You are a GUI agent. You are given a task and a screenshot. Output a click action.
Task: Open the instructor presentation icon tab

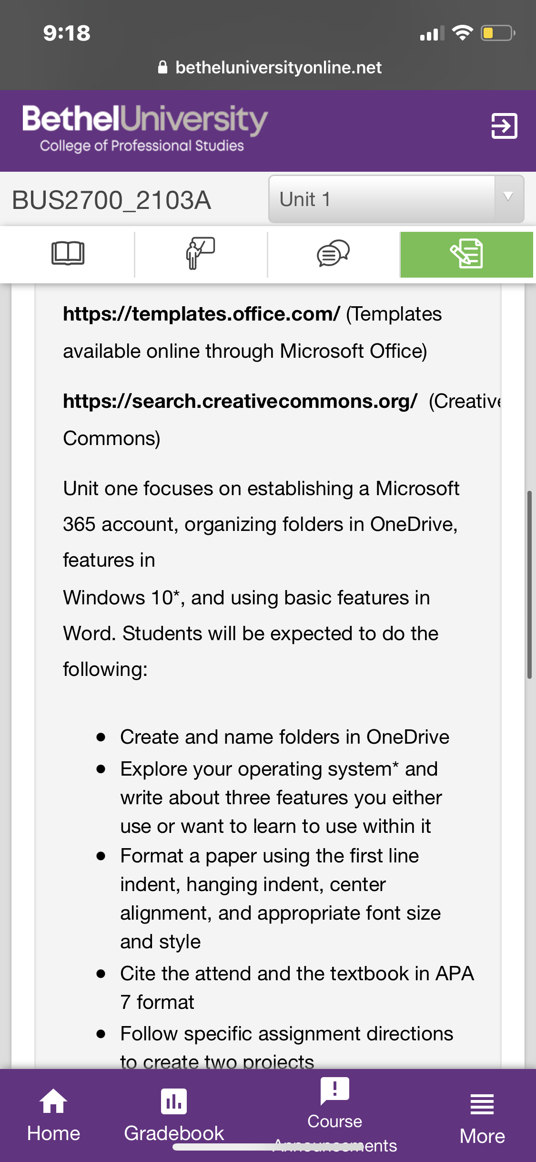coord(201,254)
